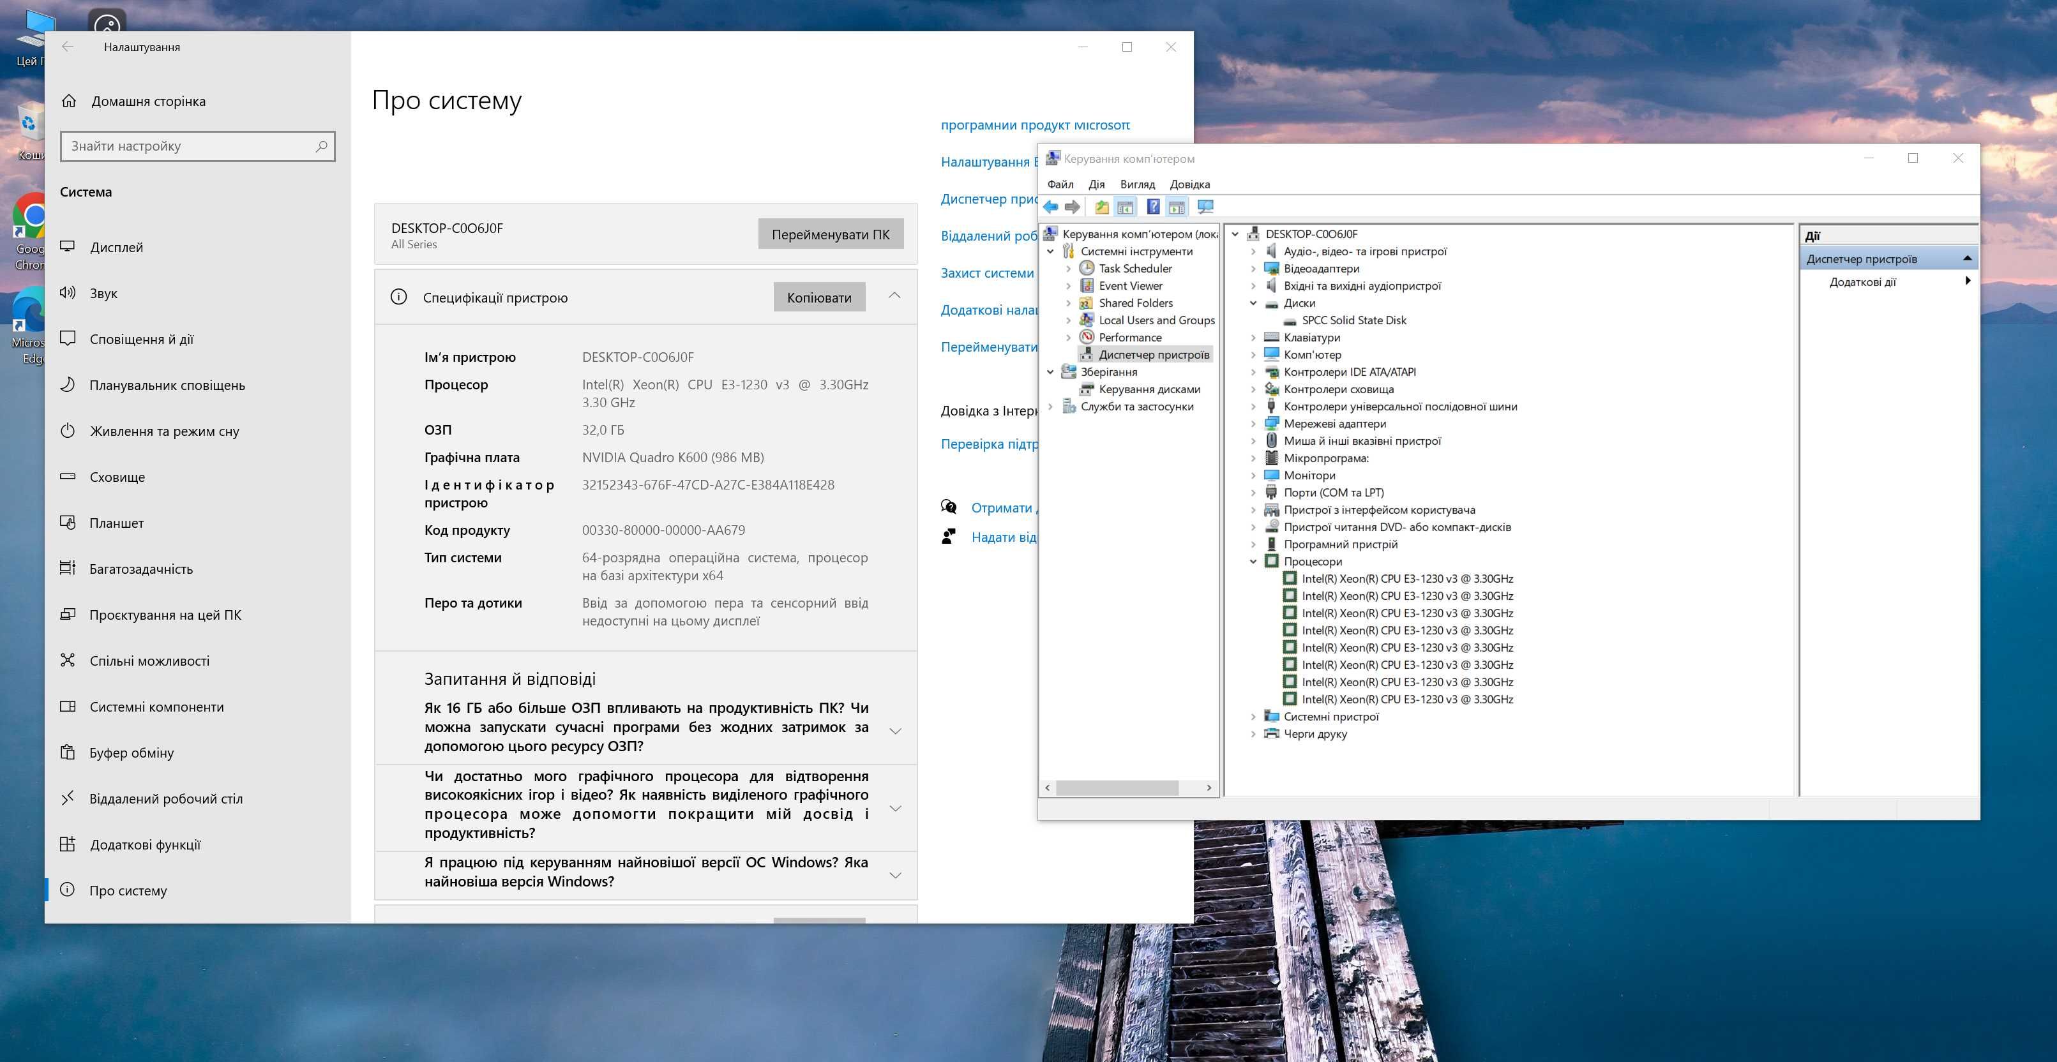Collapse the Специфікації пристрою section chevron

[894, 296]
